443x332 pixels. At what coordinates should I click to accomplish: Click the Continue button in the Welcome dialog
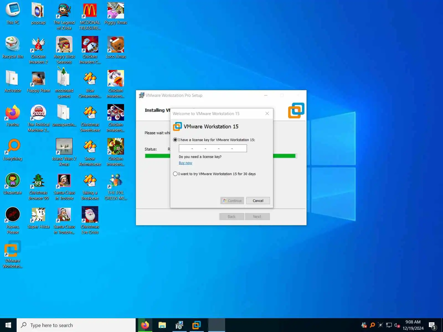(x=232, y=201)
